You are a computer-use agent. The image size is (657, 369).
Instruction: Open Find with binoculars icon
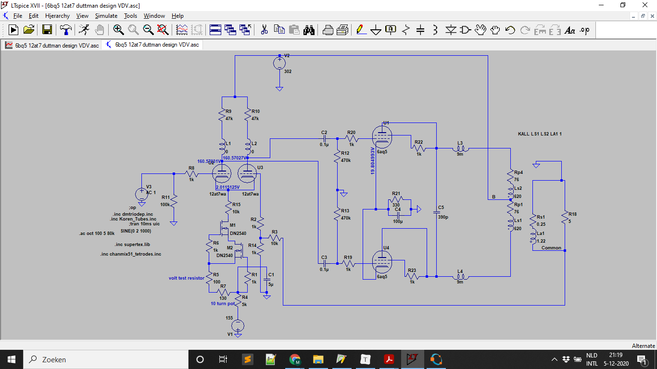(309, 30)
